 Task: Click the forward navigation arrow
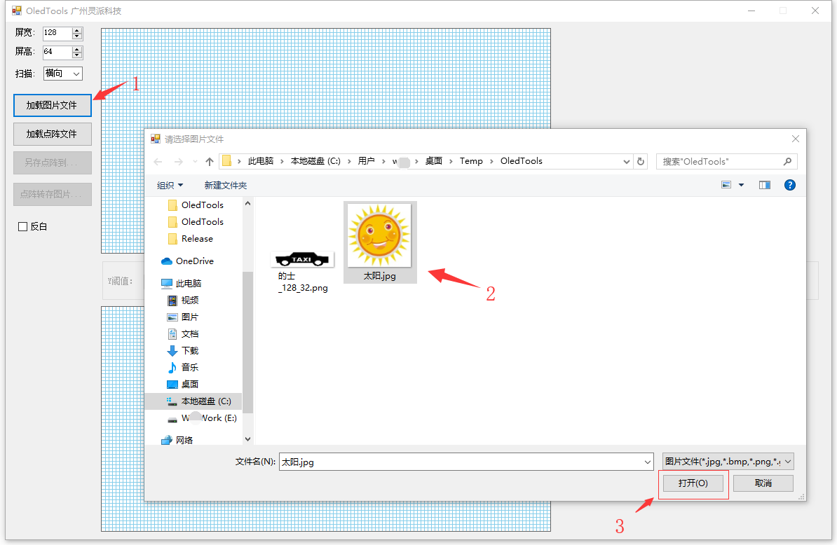(178, 162)
